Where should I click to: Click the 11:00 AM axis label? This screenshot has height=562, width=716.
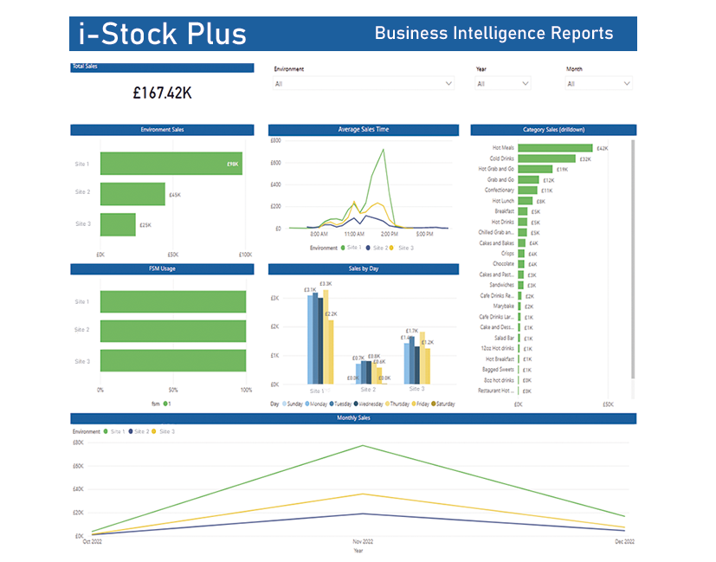click(x=354, y=234)
